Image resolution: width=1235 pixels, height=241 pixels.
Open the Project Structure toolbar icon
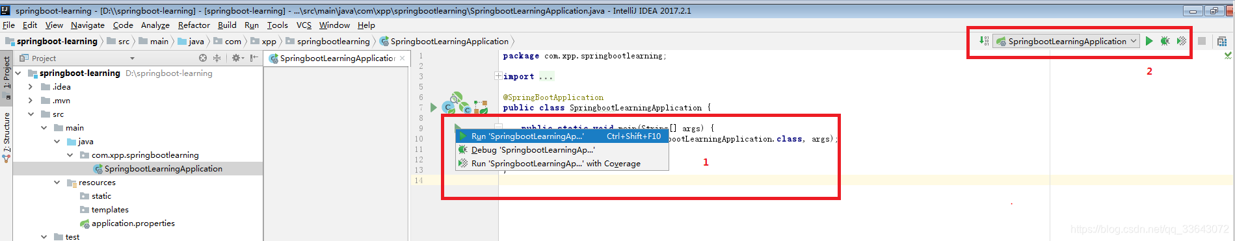(x=1222, y=41)
